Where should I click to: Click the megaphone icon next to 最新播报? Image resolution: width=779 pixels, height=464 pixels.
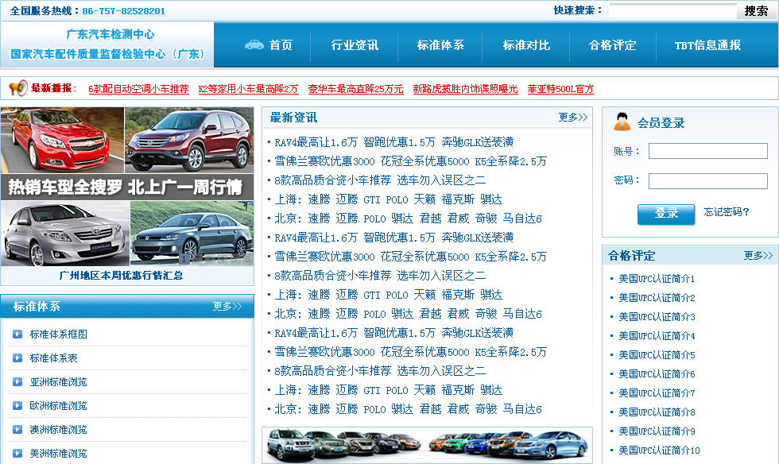point(17,88)
